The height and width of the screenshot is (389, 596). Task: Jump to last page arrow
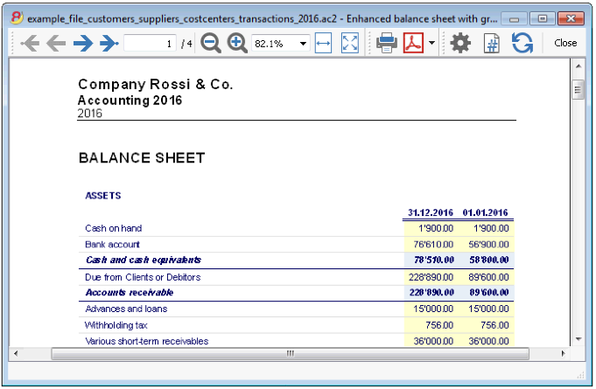tap(109, 43)
